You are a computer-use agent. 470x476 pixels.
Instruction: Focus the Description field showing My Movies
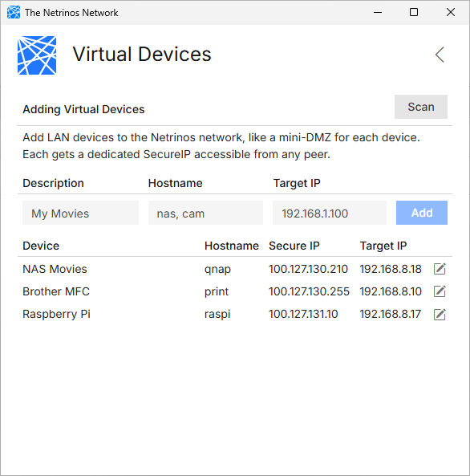tap(80, 213)
